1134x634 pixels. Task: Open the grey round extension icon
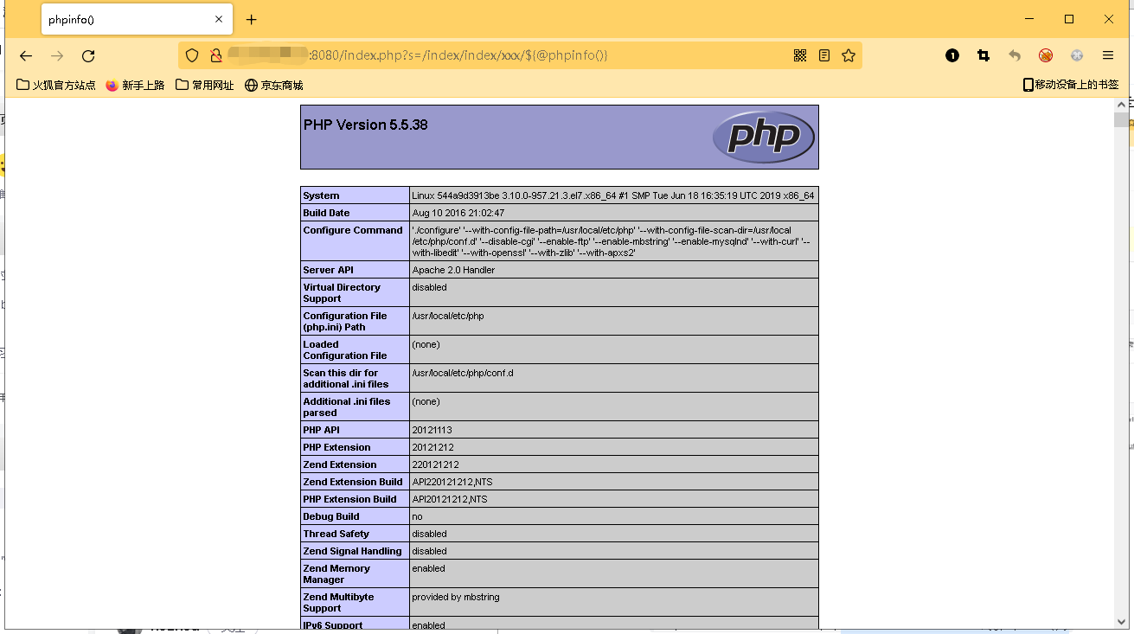click(x=1077, y=55)
